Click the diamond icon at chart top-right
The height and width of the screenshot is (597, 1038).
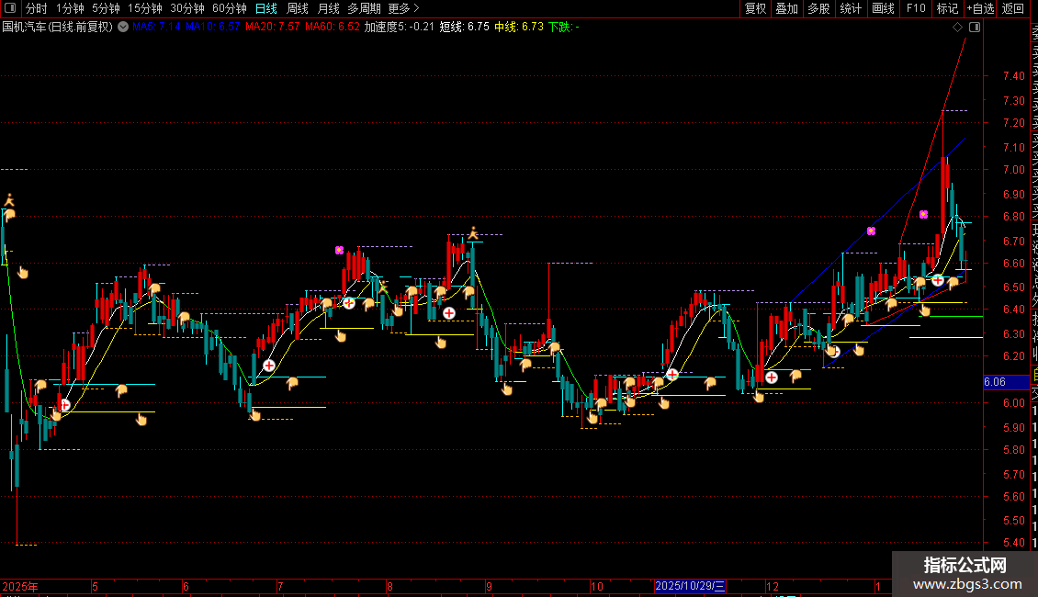957,28
